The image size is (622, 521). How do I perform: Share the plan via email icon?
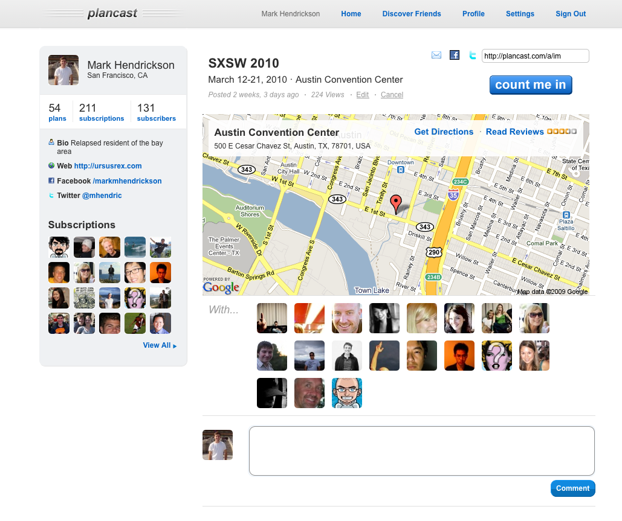(436, 55)
